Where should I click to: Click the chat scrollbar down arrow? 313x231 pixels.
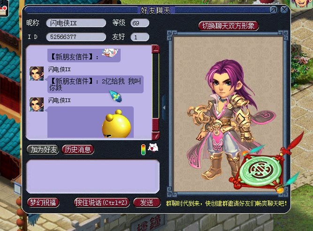(x=156, y=136)
